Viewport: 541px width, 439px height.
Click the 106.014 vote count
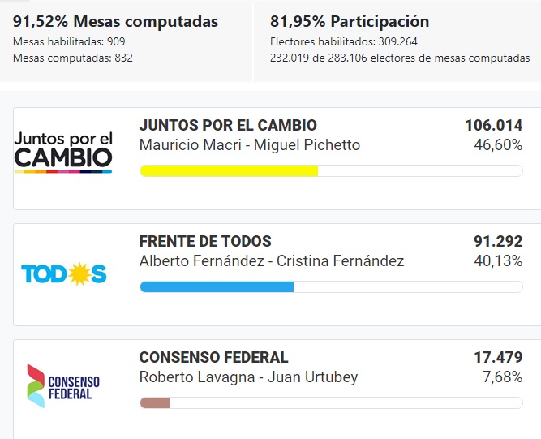tap(493, 126)
